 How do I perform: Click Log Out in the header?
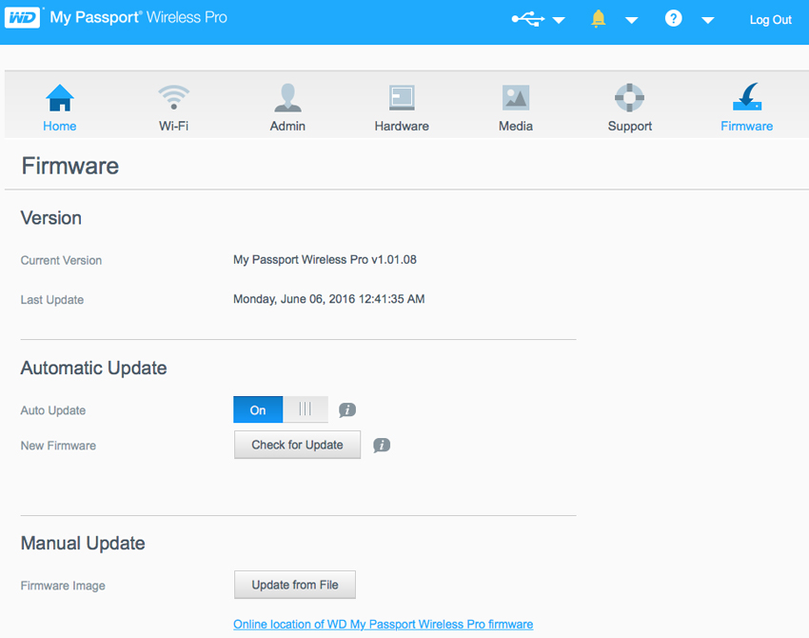pos(771,20)
